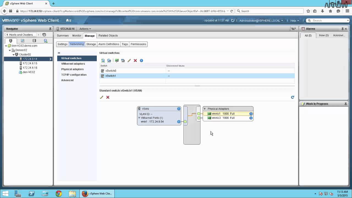Viewport: 352px width, 198px height.
Task: Click the pencil Edit icon in Virtual switches toolbar
Action: click(129, 61)
